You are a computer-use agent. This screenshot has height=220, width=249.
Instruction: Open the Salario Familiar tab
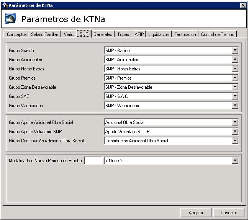pos(44,34)
